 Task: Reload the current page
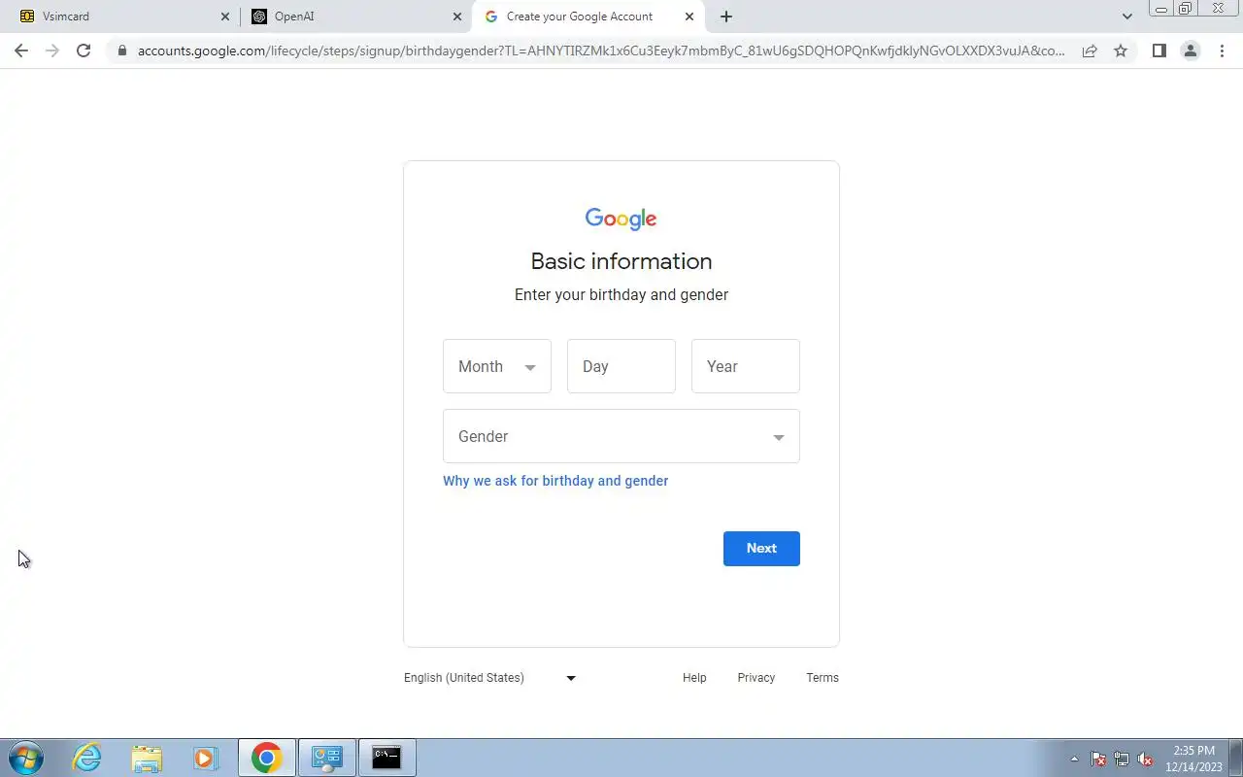tap(84, 51)
